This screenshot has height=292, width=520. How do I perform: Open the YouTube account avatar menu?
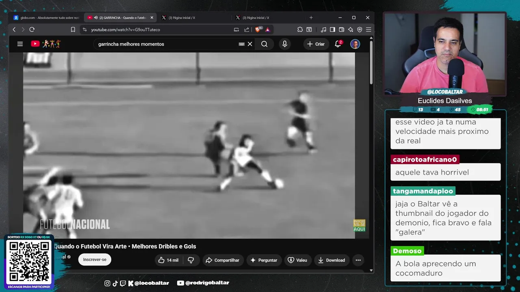pyautogui.click(x=355, y=44)
